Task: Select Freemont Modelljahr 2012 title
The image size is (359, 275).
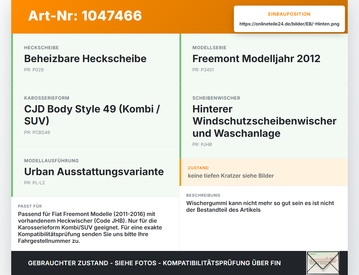Action: pyautogui.click(x=256, y=58)
